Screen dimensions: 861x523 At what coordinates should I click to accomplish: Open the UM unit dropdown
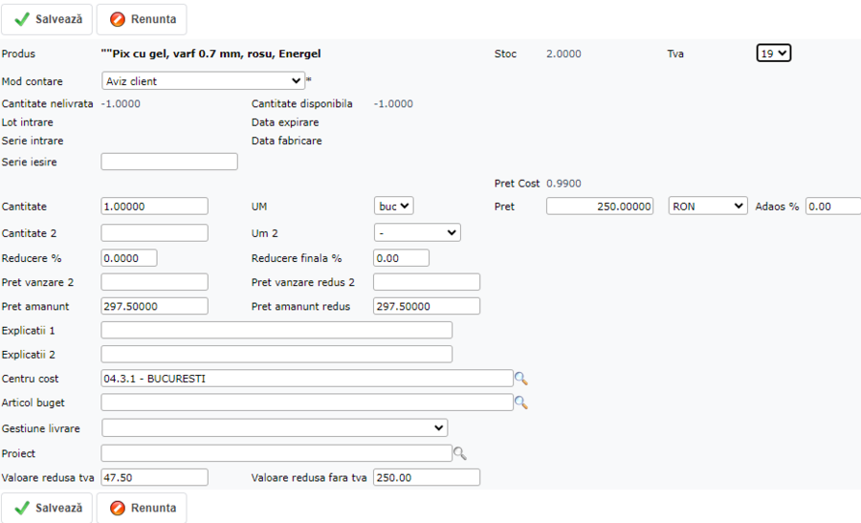coord(393,206)
